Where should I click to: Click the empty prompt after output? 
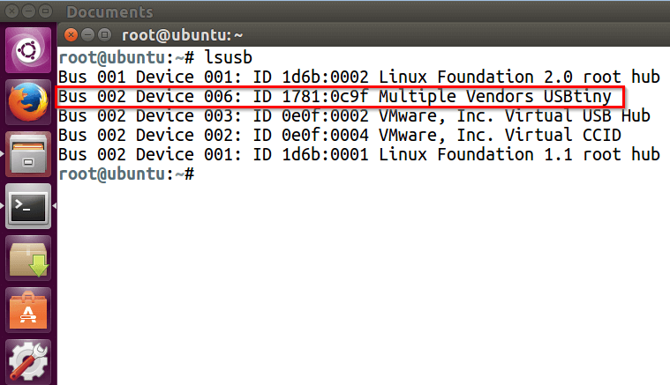pos(126,174)
